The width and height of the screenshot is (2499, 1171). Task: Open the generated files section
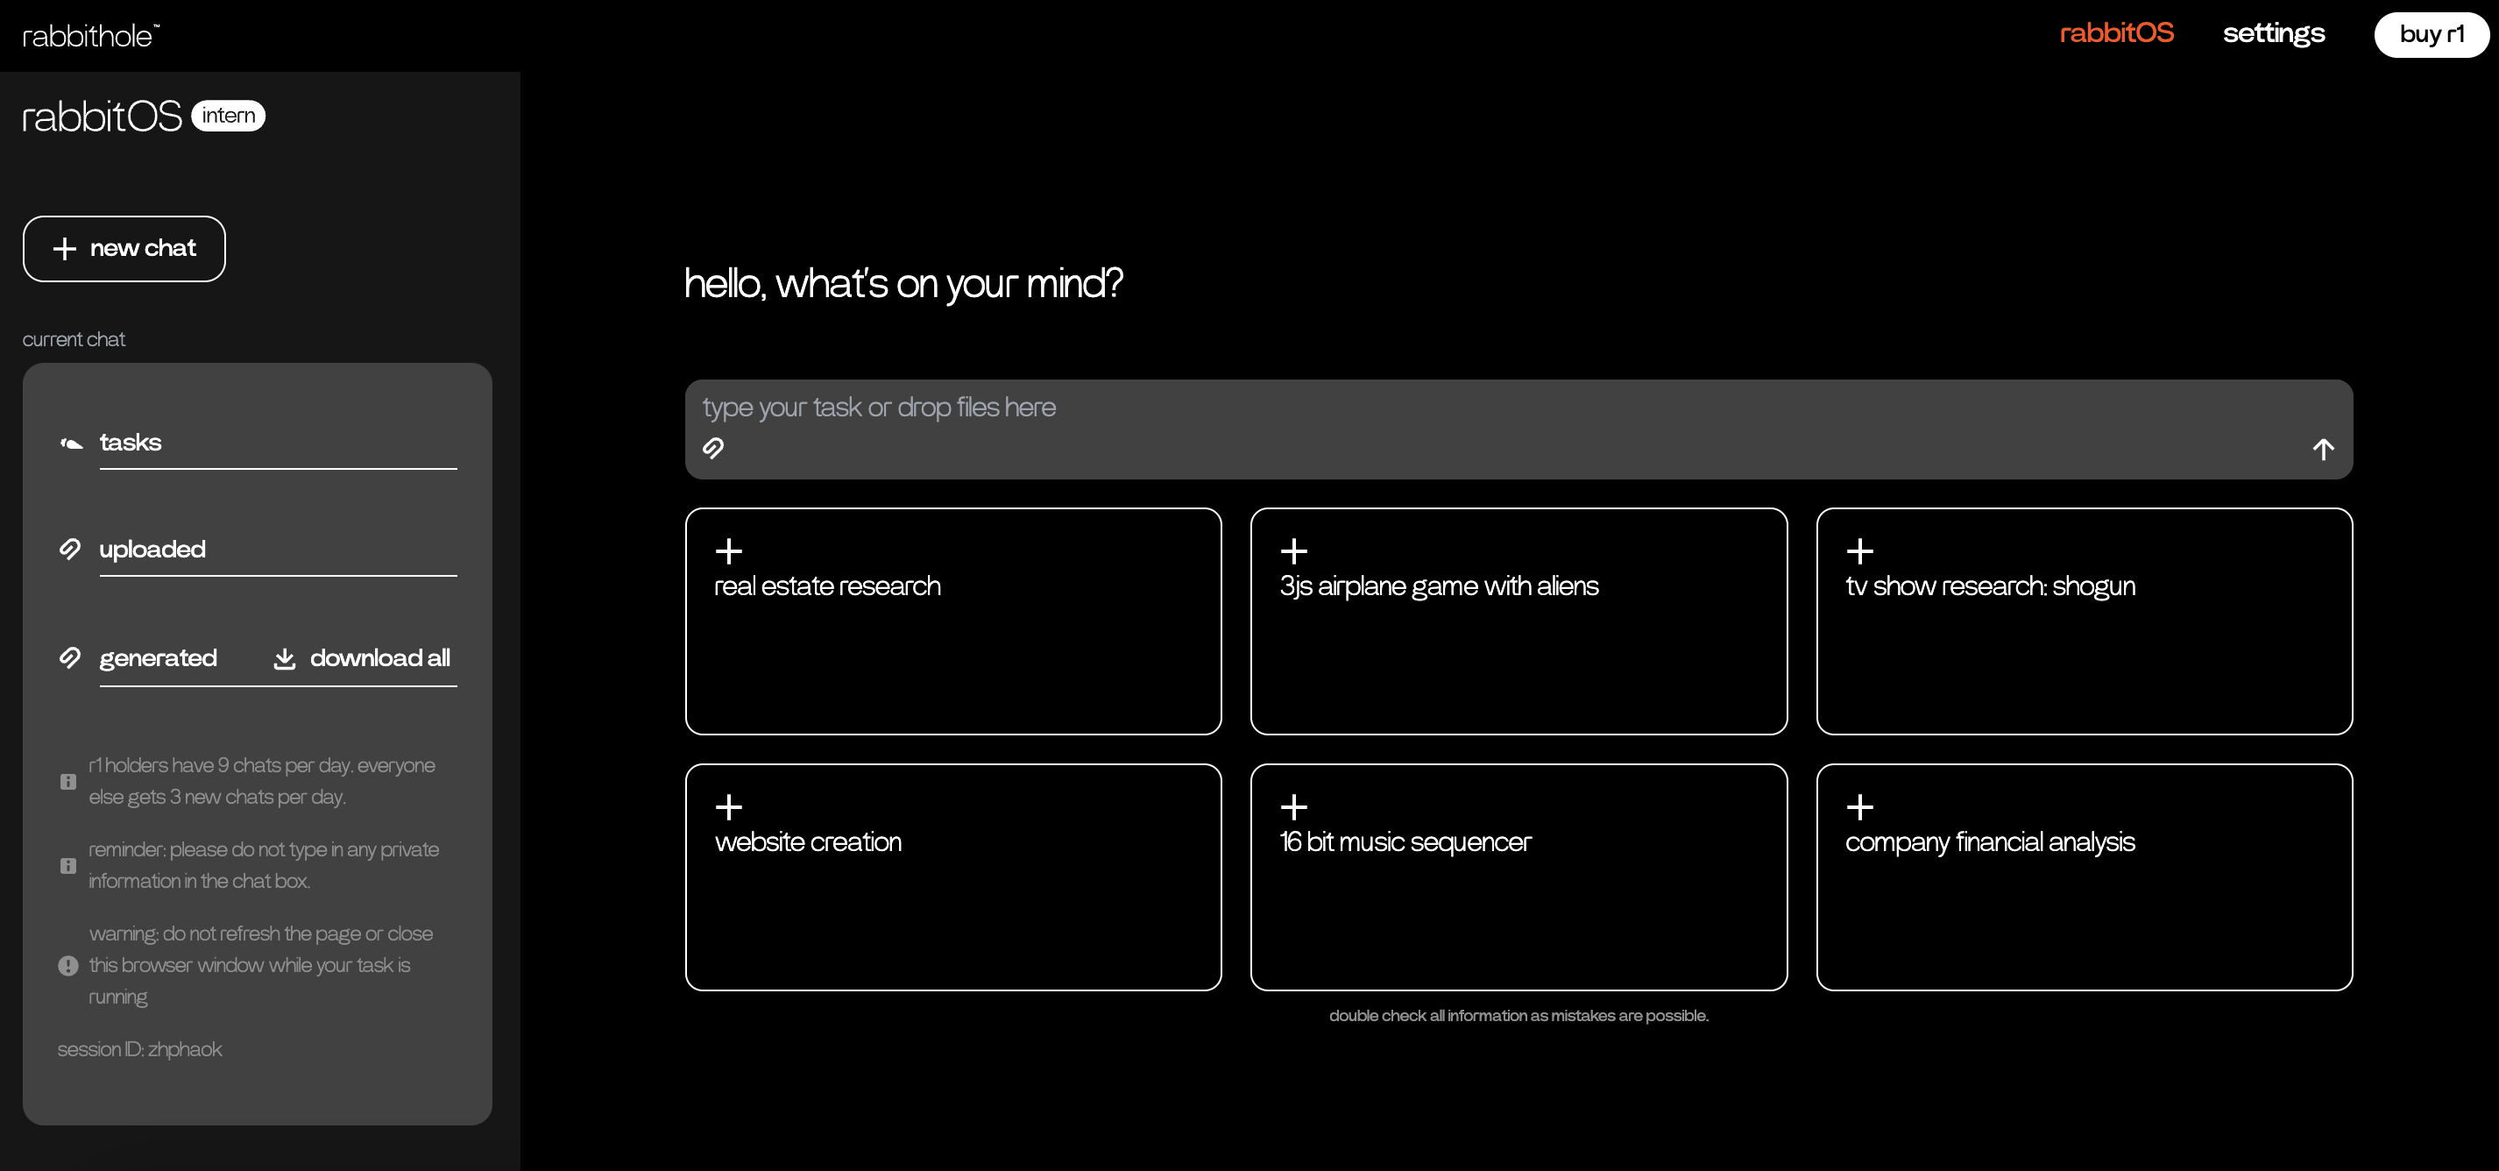[158, 657]
